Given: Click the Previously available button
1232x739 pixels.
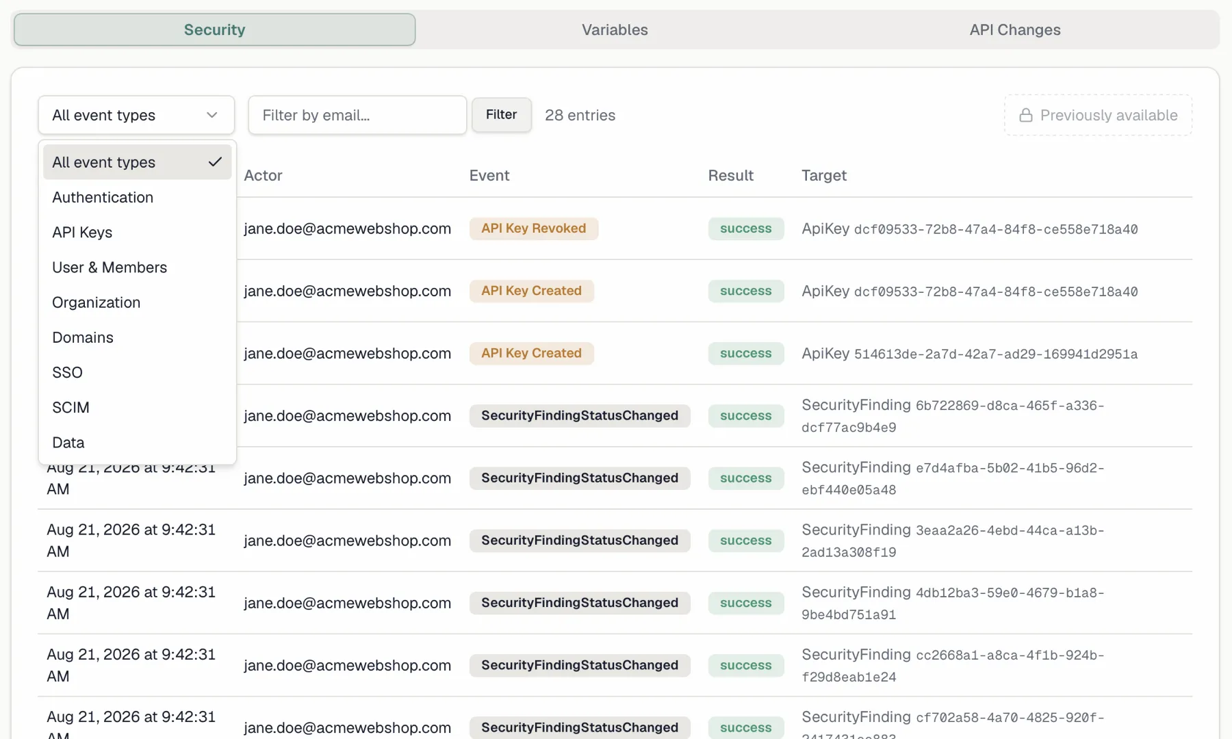Looking at the screenshot, I should pyautogui.click(x=1098, y=115).
